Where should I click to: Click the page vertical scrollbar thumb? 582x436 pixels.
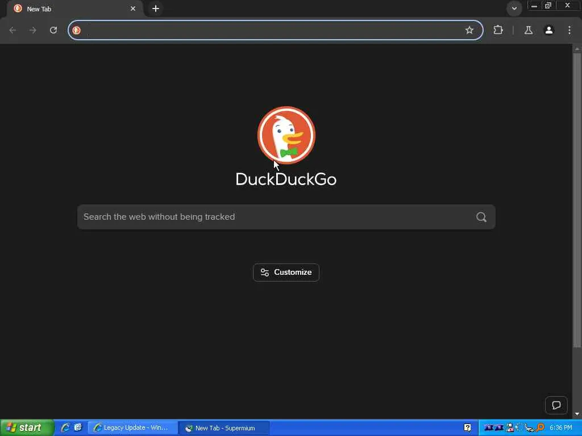click(x=577, y=200)
